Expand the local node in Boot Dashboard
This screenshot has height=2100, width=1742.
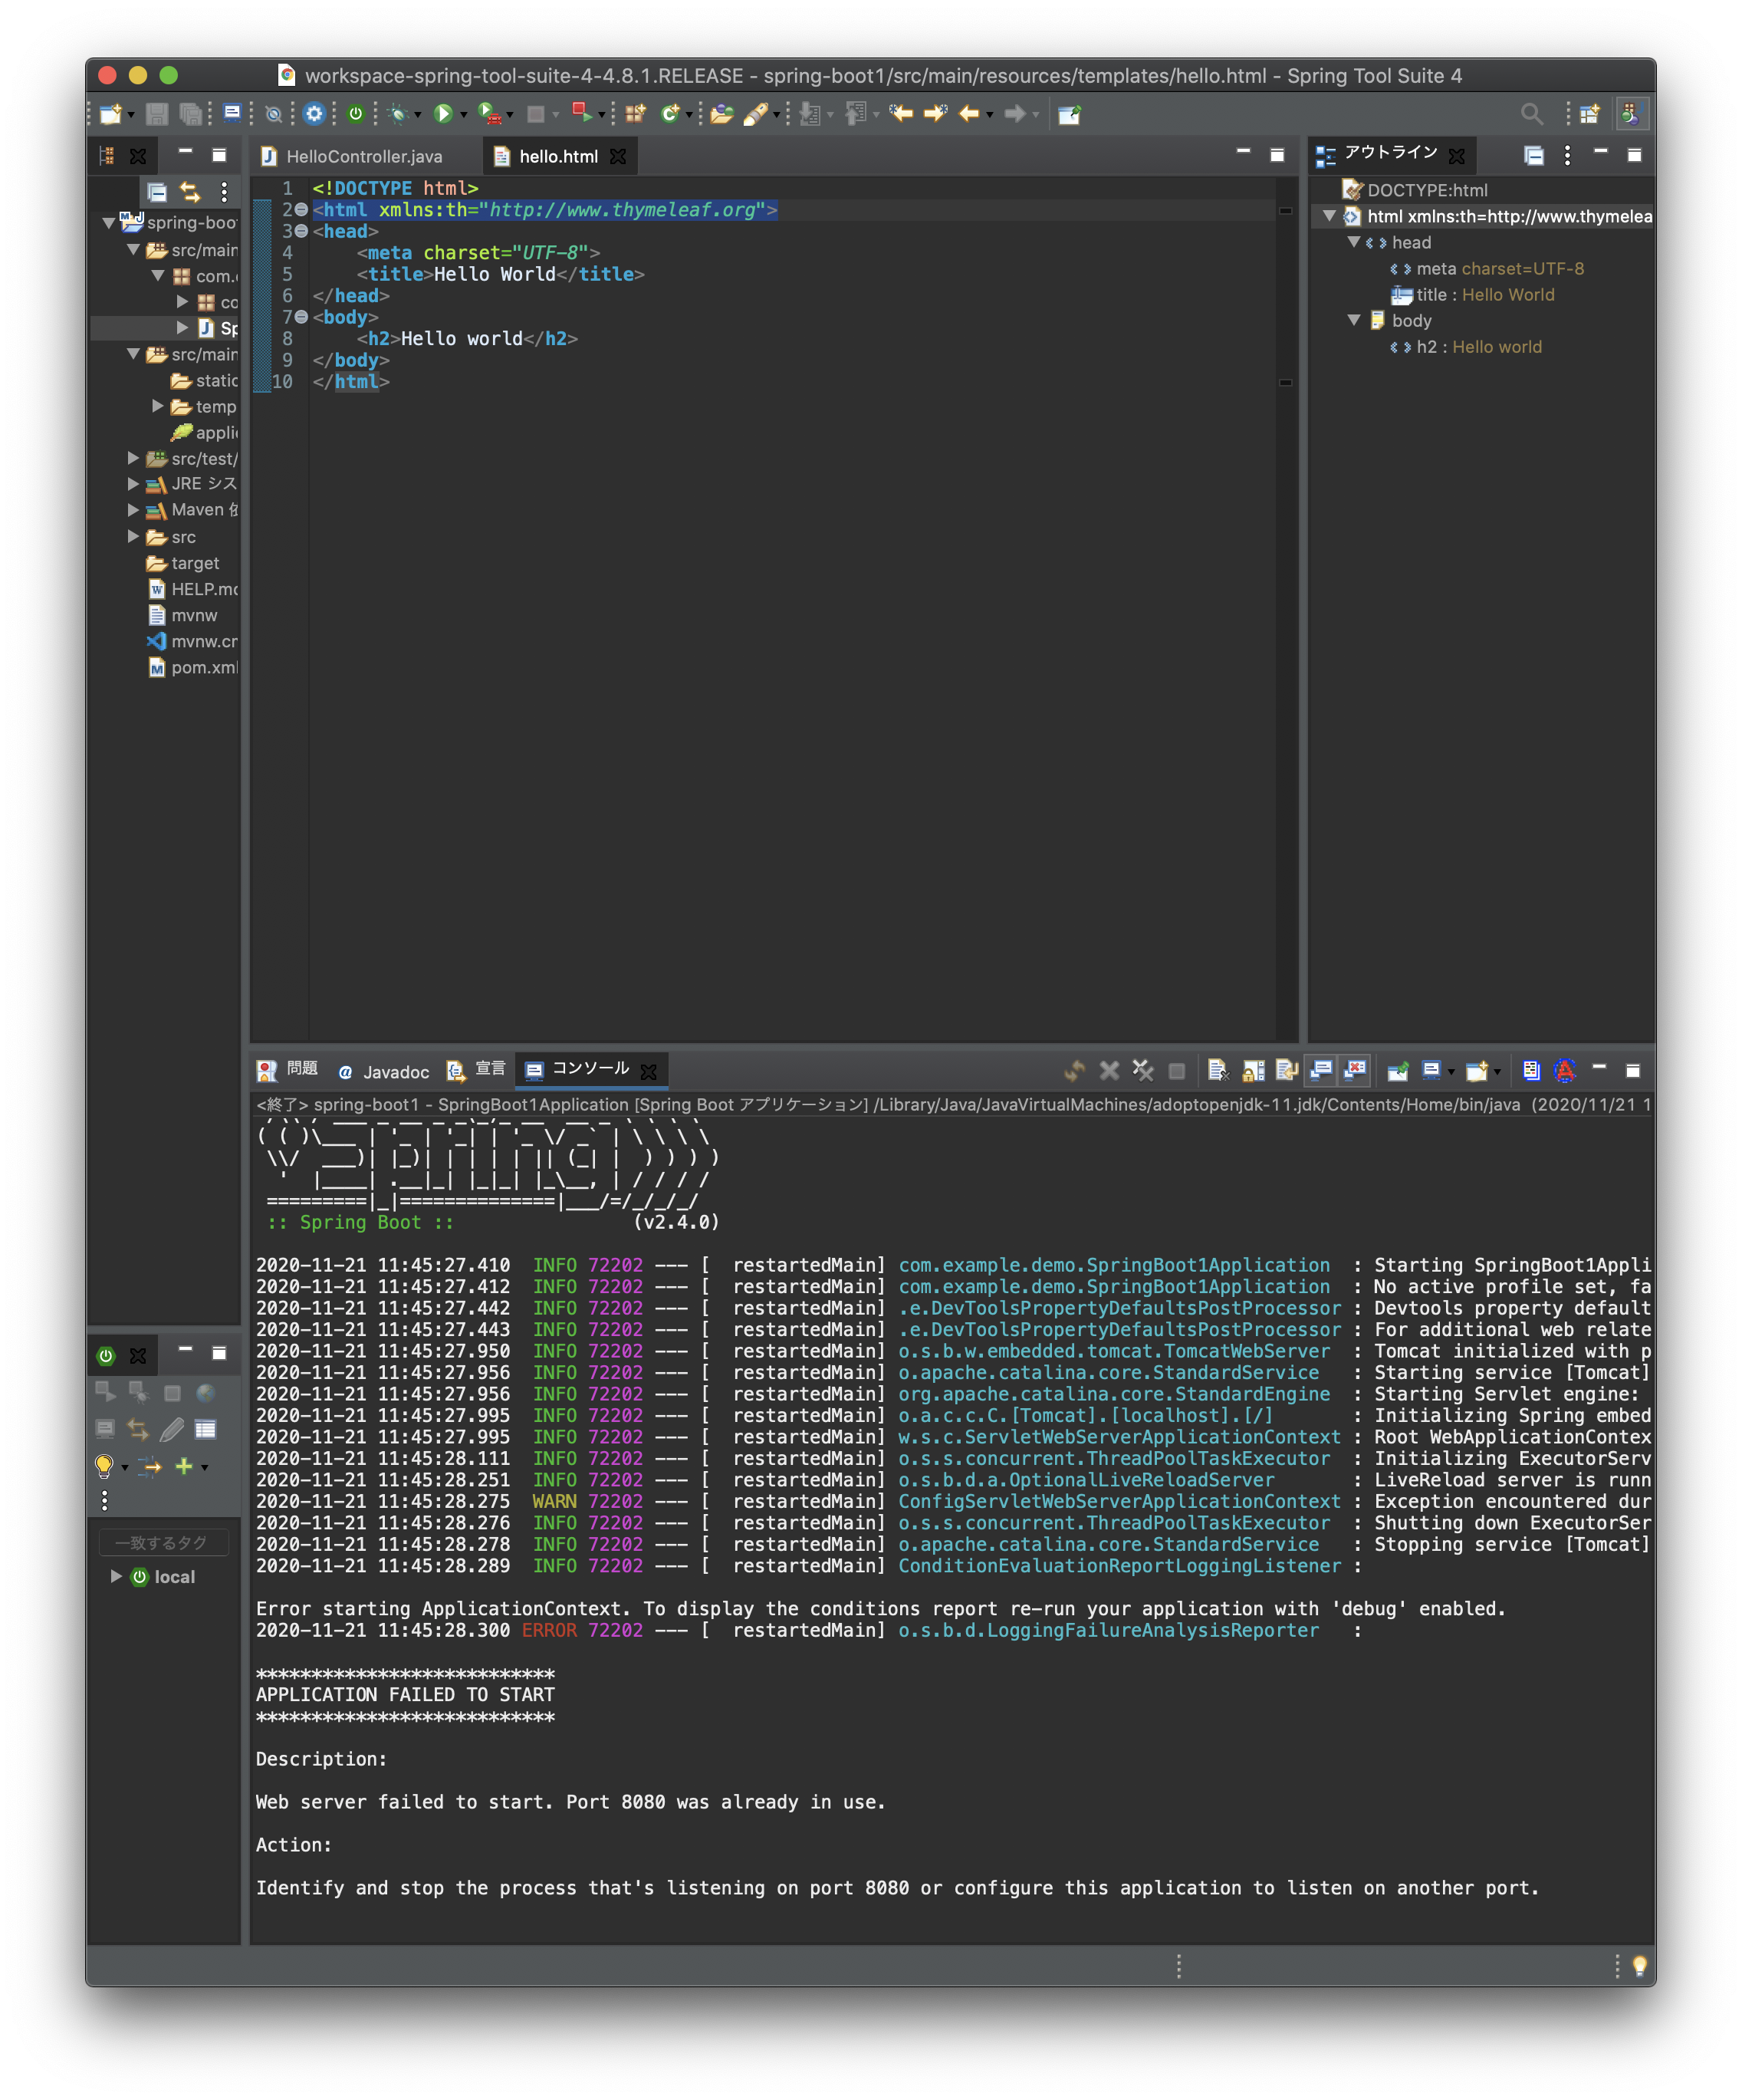pos(116,1576)
